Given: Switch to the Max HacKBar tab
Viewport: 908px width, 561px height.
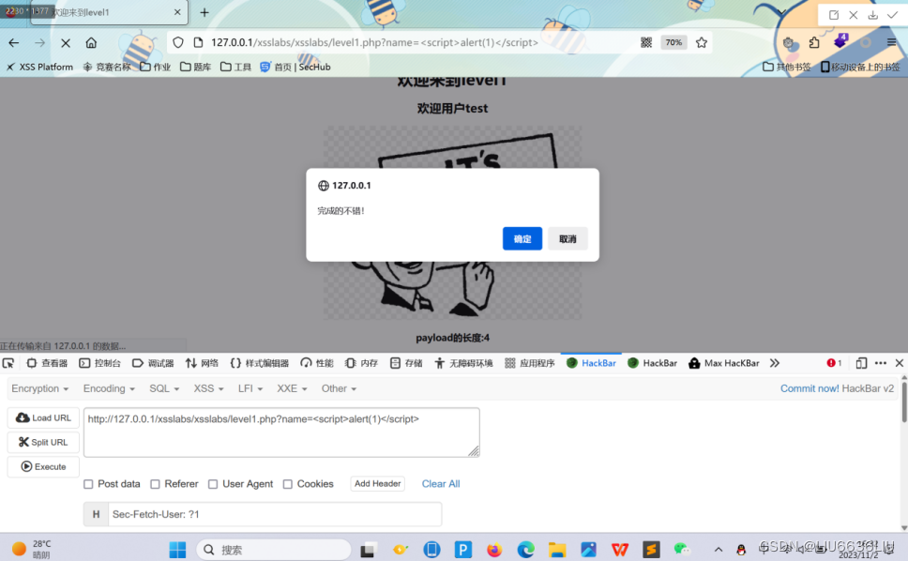Looking at the screenshot, I should 724,363.
